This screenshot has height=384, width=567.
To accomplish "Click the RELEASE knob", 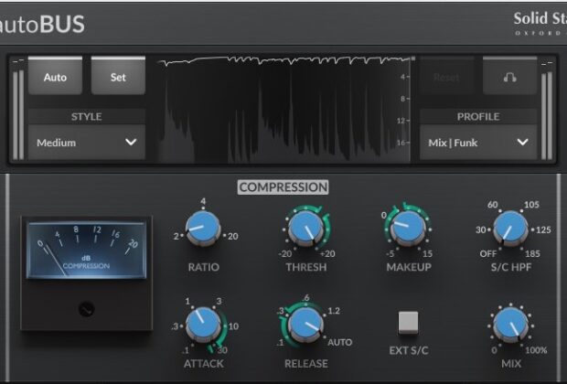I will coord(306,323).
